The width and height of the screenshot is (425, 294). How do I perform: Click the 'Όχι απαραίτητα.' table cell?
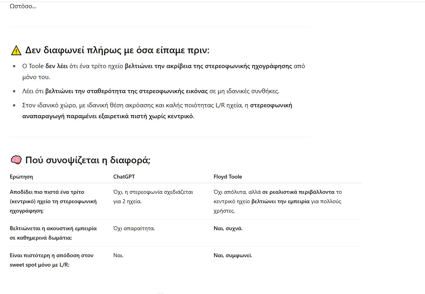coord(134,228)
